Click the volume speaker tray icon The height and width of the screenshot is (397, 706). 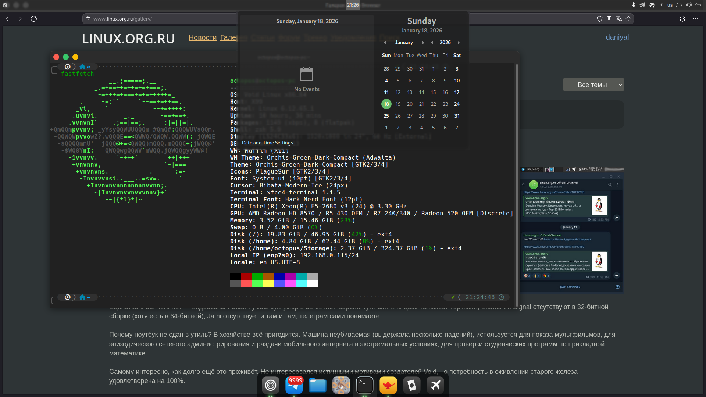(x=688, y=5)
